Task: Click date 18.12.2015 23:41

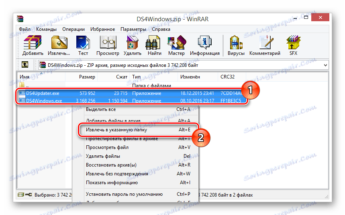Action: click(197, 93)
